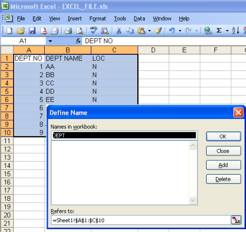Select row 1 header
This screenshot has height=232, width=246.
coord(7,58)
